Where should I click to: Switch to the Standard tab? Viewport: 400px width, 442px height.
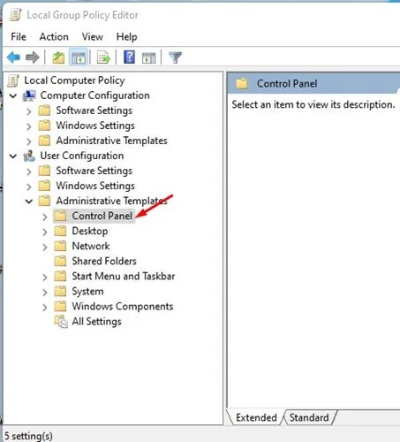(x=309, y=417)
